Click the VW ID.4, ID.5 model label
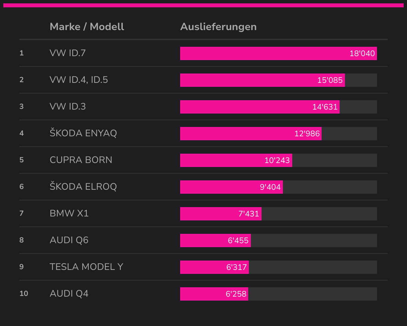407x326 pixels. click(x=79, y=80)
